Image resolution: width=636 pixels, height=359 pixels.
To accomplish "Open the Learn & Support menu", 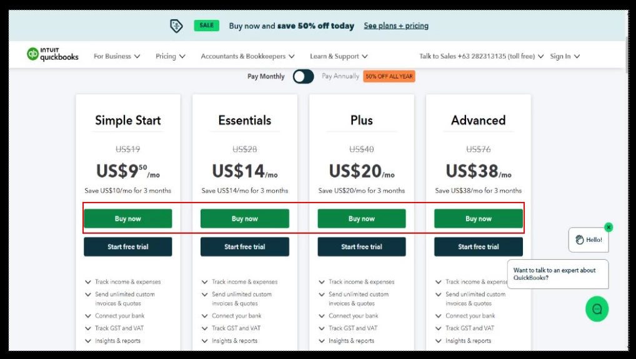I will tap(339, 56).
